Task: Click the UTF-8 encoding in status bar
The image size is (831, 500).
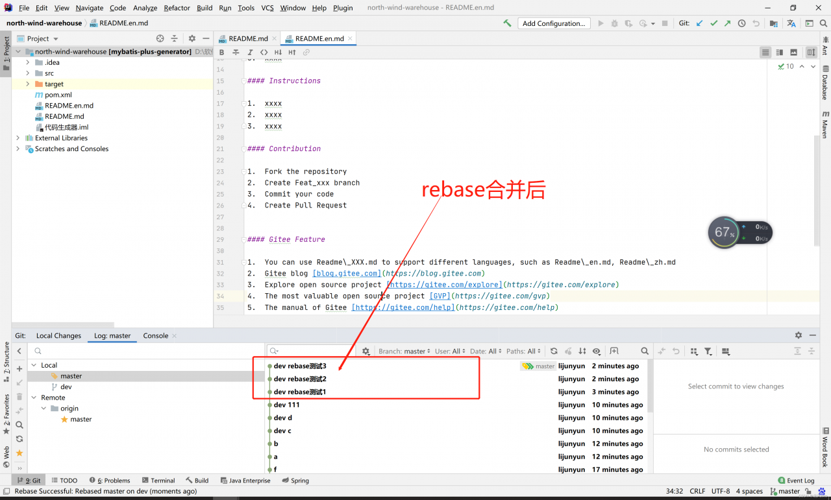Action: coord(721,492)
